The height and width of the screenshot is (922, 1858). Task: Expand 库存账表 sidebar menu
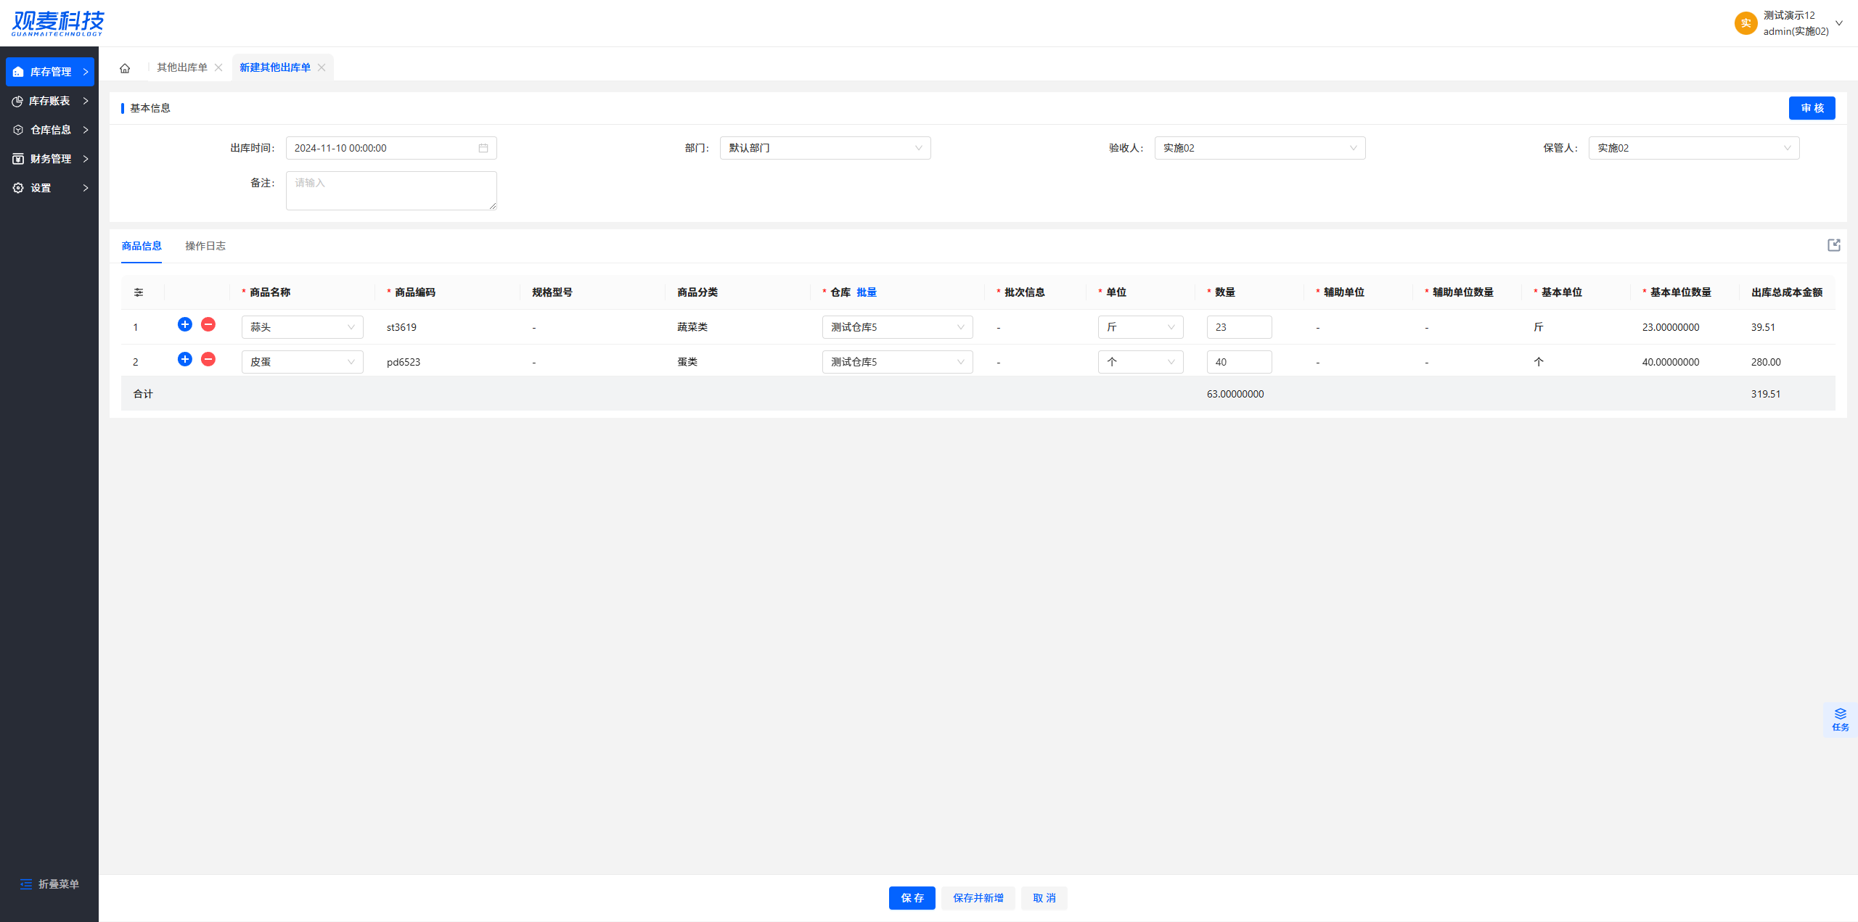(x=49, y=101)
